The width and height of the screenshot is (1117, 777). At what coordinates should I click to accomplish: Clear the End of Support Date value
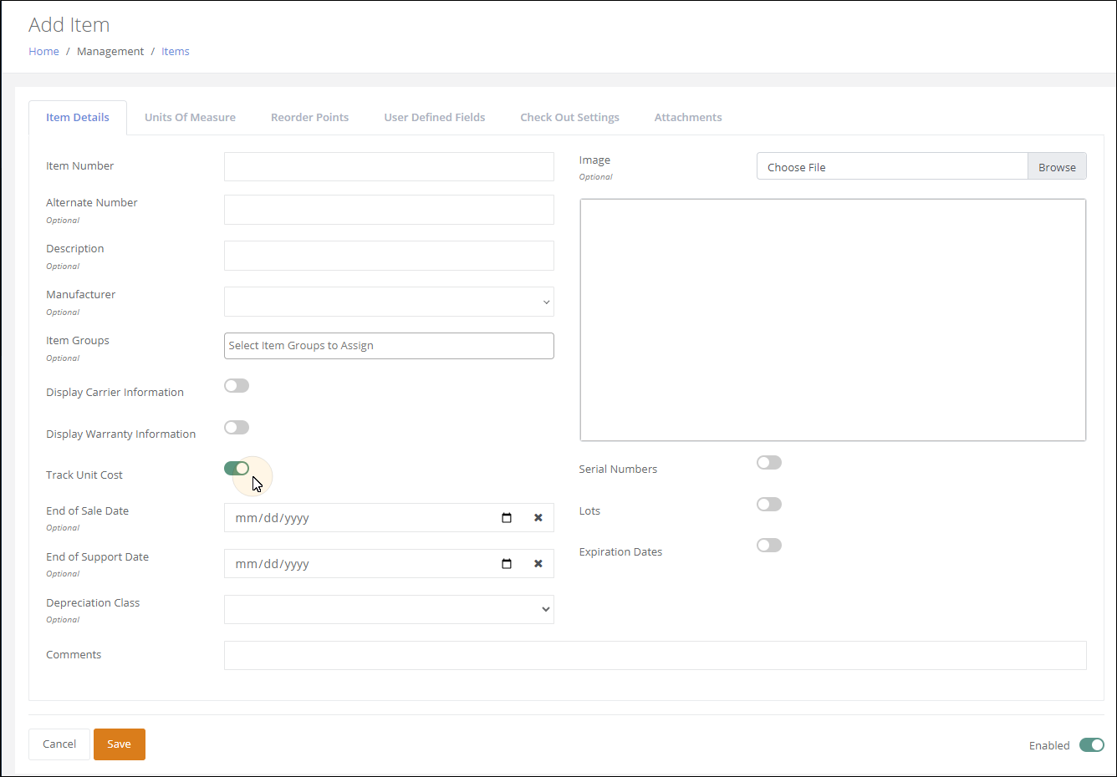[x=538, y=564]
